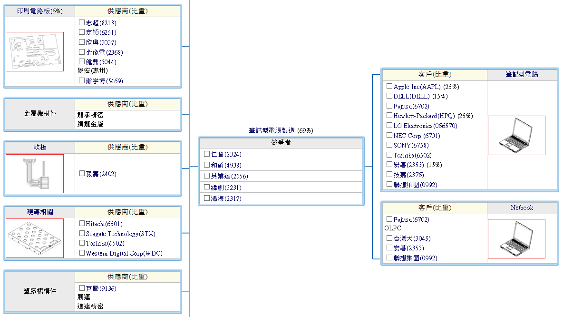Click the Toshiba(6502) link under 硬碟相關

coord(105,243)
